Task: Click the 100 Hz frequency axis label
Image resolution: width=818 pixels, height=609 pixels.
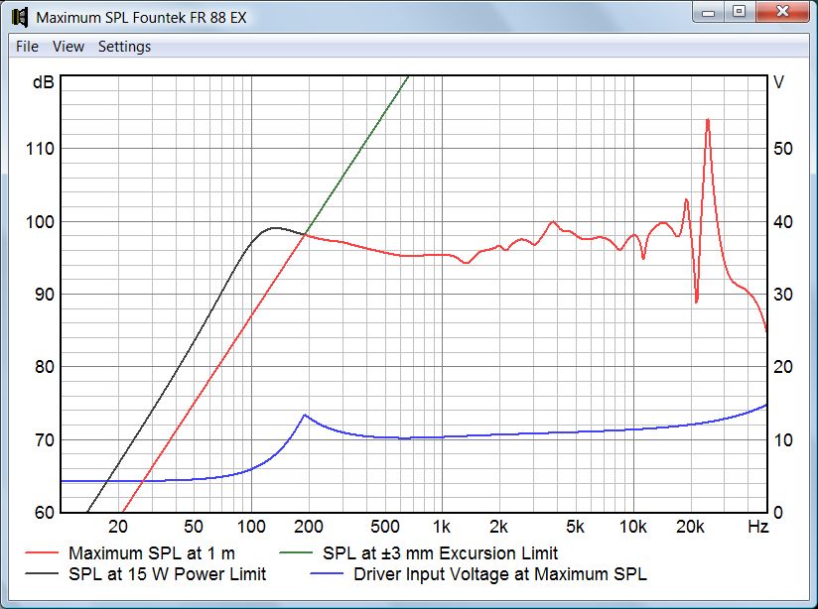Action: pyautogui.click(x=251, y=527)
